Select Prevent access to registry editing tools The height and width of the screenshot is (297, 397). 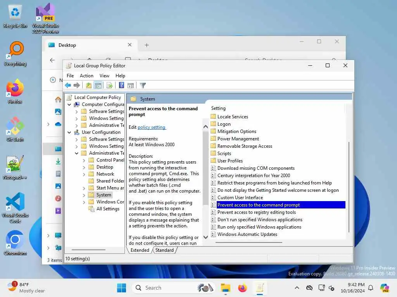(257, 212)
